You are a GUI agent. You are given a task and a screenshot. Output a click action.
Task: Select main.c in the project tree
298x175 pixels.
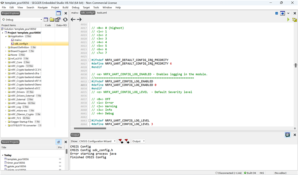coord(18,40)
